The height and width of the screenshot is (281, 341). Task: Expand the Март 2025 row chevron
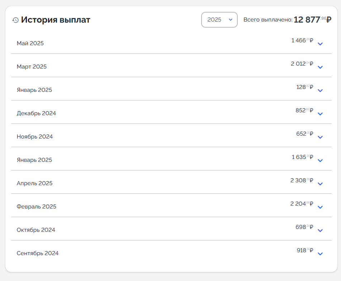click(320, 67)
